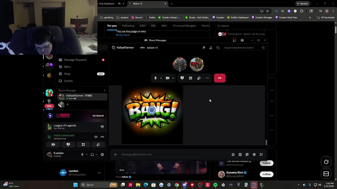Image resolution: width=337 pixels, height=189 pixels.
Task: Open sticker picker in message bar
Action: point(247,155)
